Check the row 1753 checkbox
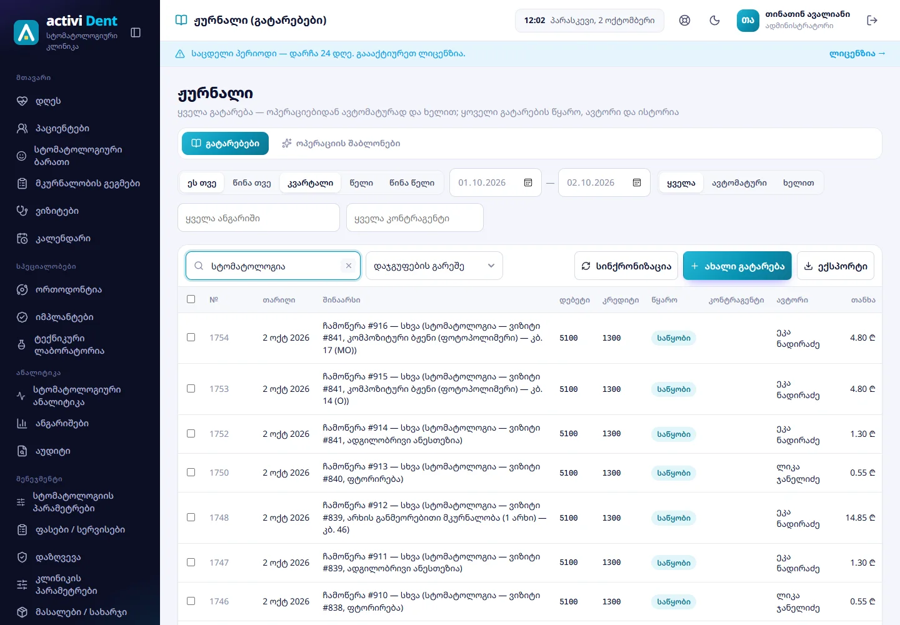 191,388
